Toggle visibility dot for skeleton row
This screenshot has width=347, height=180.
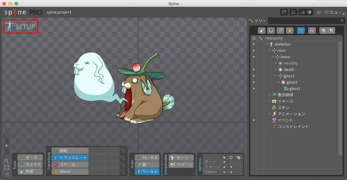(254, 44)
